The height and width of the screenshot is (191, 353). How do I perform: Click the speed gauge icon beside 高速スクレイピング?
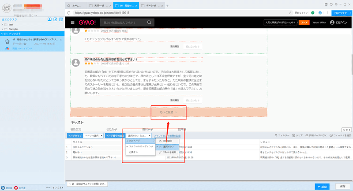[7, 49]
